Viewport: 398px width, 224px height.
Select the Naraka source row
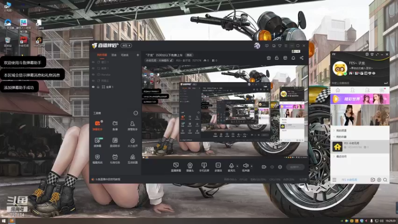[x=116, y=74]
